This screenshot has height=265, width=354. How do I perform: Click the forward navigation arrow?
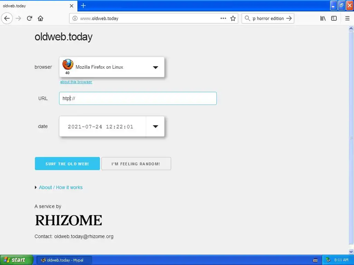[x=19, y=18]
